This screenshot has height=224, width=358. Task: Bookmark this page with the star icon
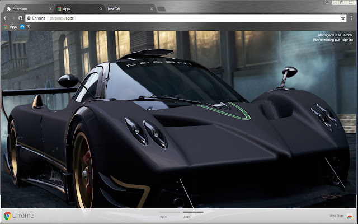(343, 18)
